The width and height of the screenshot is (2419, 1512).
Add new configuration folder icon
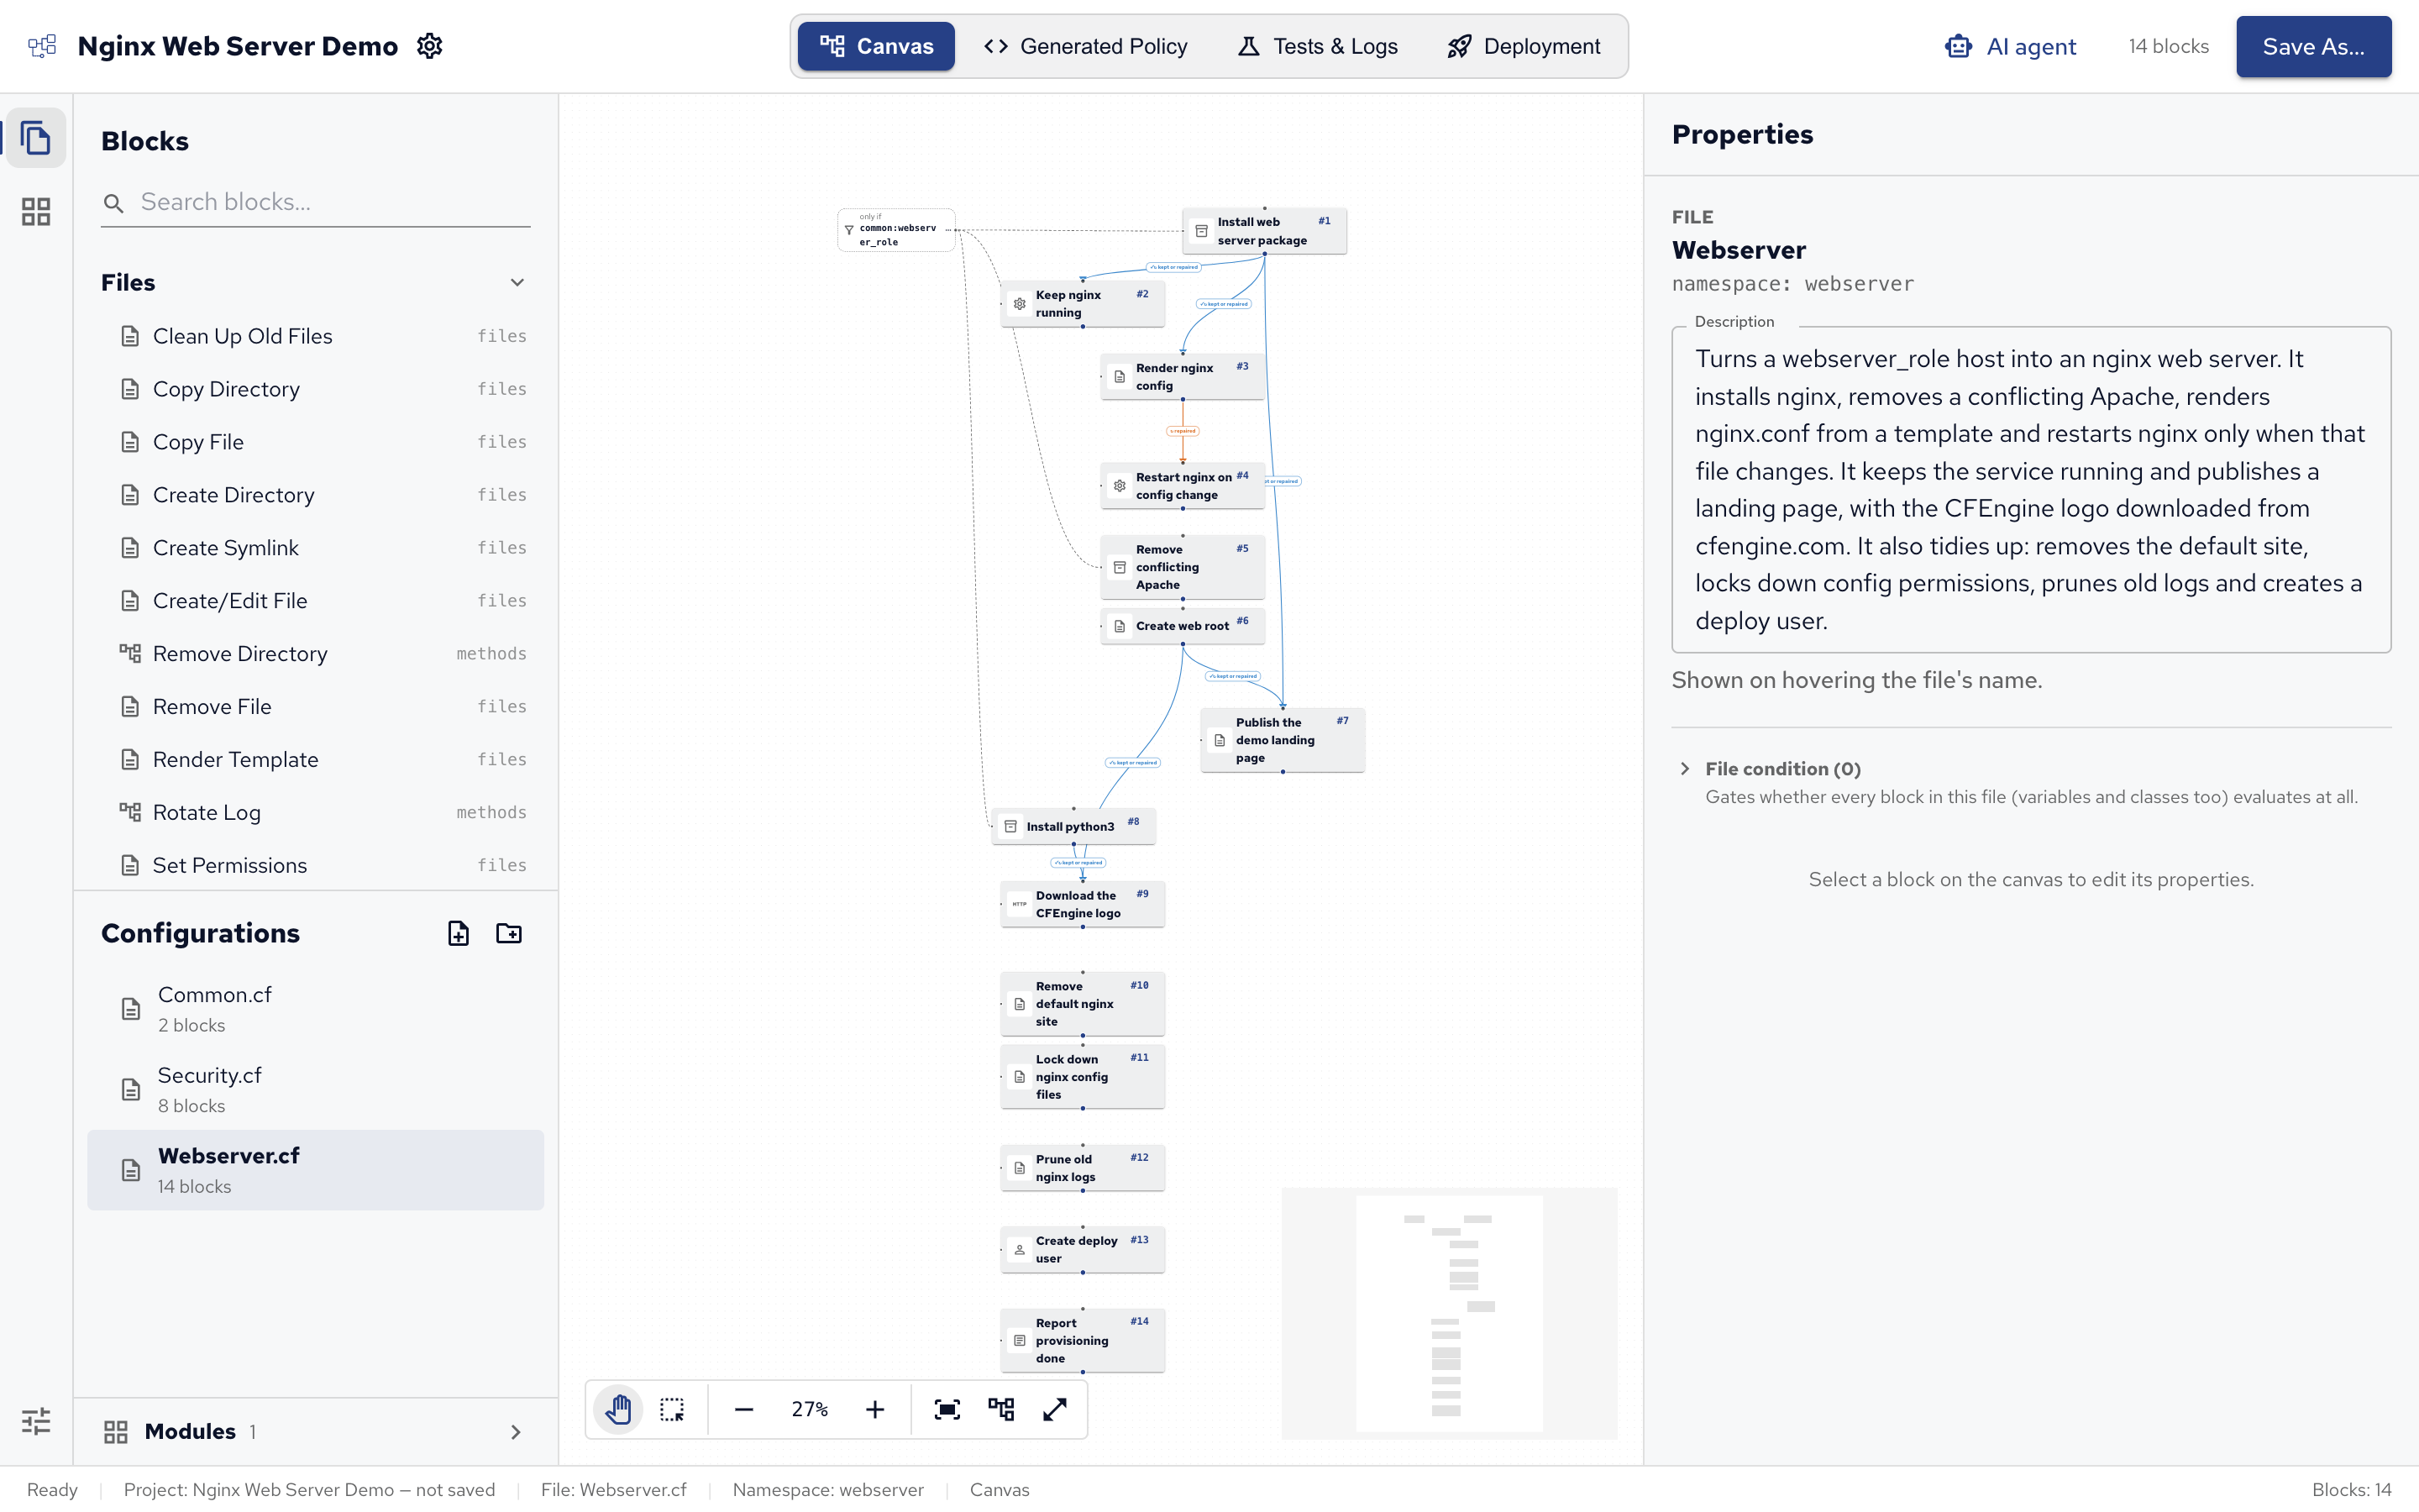509,933
